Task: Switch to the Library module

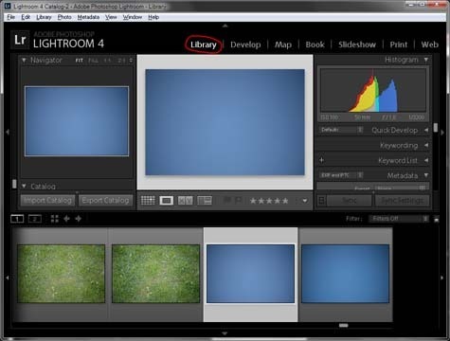Action: 204,45
